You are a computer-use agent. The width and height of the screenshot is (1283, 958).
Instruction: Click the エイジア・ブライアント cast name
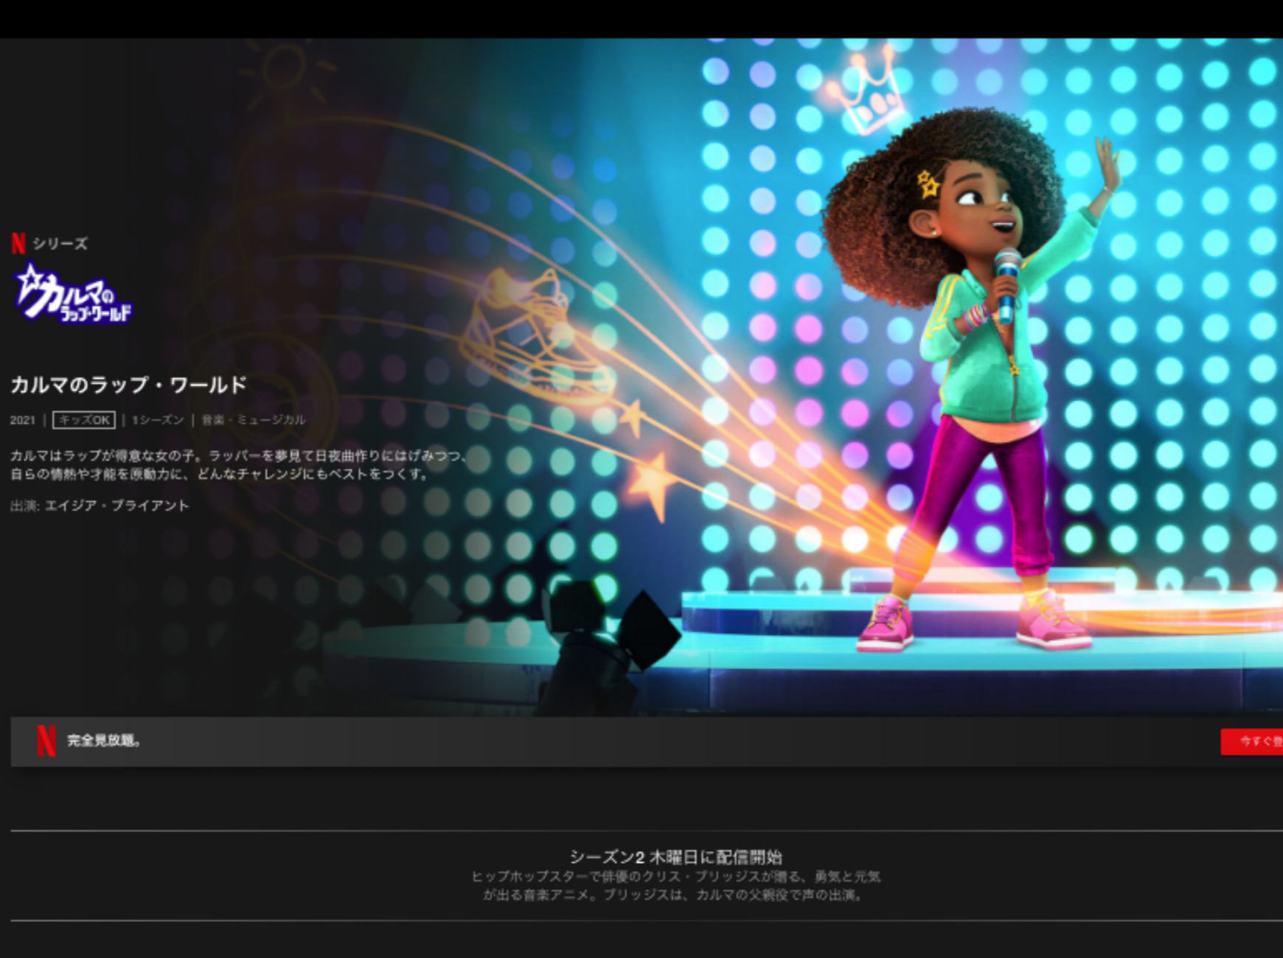coord(117,506)
